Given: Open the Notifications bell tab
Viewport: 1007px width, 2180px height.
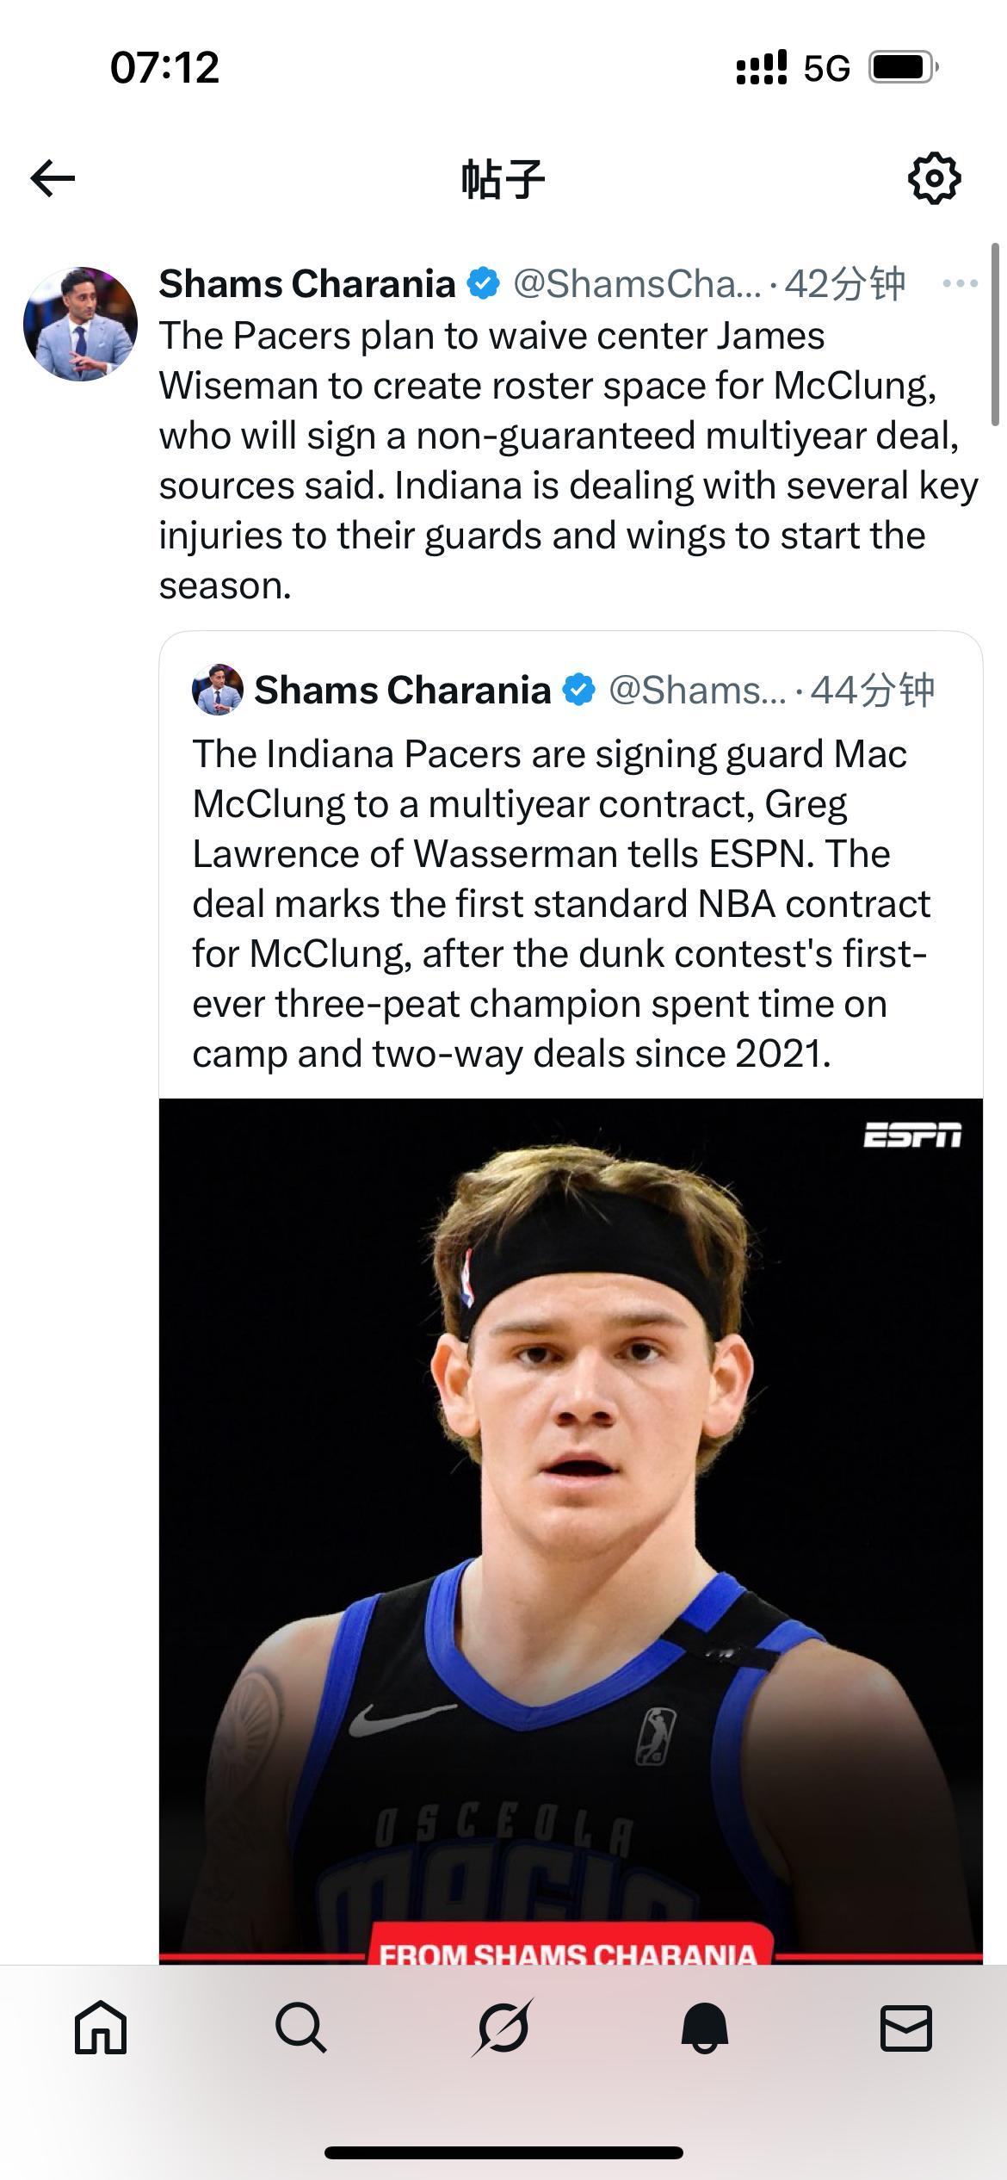Looking at the screenshot, I should point(705,2028).
